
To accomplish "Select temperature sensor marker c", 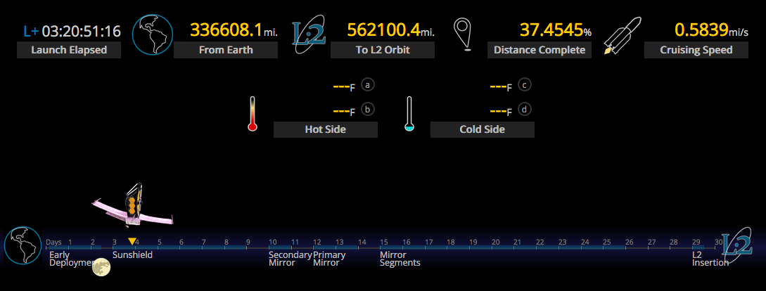I will coord(524,85).
